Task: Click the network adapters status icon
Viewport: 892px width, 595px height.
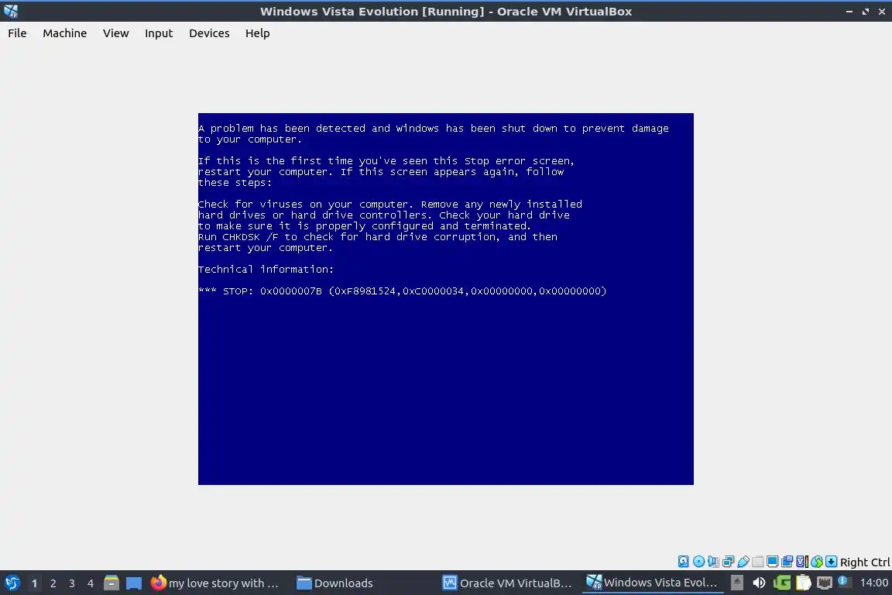Action: [x=728, y=562]
